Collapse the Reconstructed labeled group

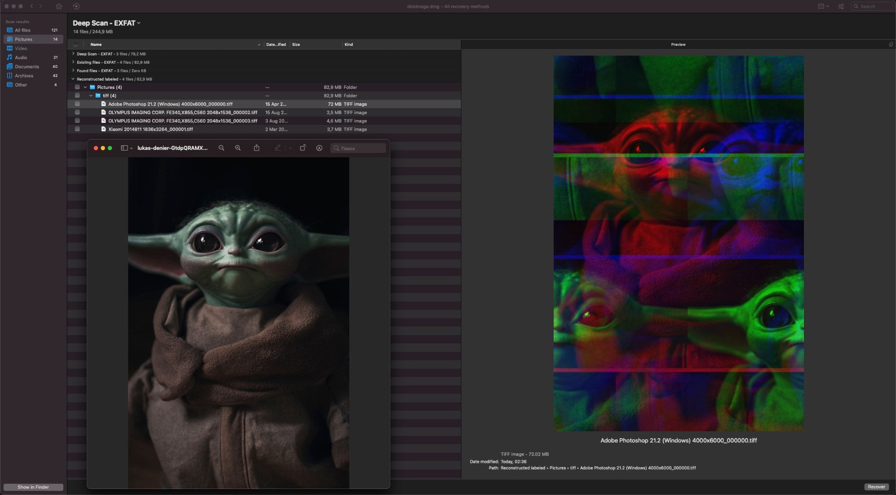(73, 79)
